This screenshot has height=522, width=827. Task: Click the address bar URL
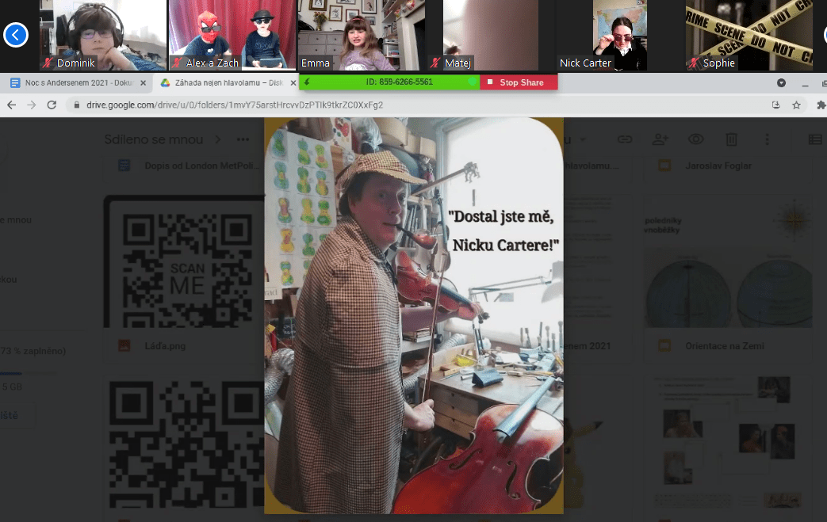(x=235, y=105)
